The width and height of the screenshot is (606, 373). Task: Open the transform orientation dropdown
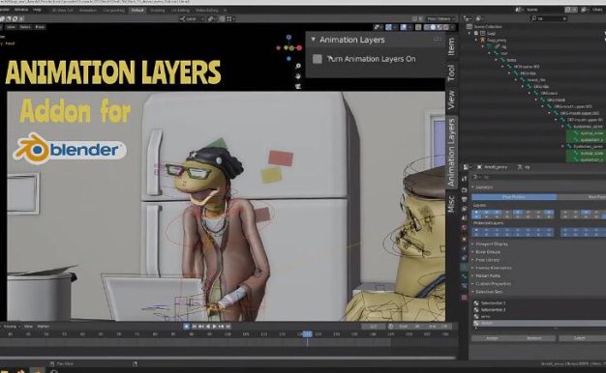(x=192, y=18)
